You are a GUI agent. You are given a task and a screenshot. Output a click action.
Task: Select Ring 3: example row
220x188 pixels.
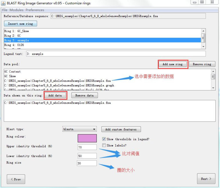pos(103,40)
